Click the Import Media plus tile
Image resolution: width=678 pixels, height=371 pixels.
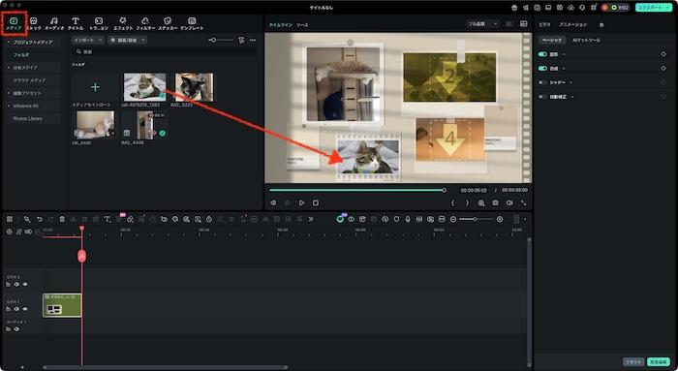point(95,87)
